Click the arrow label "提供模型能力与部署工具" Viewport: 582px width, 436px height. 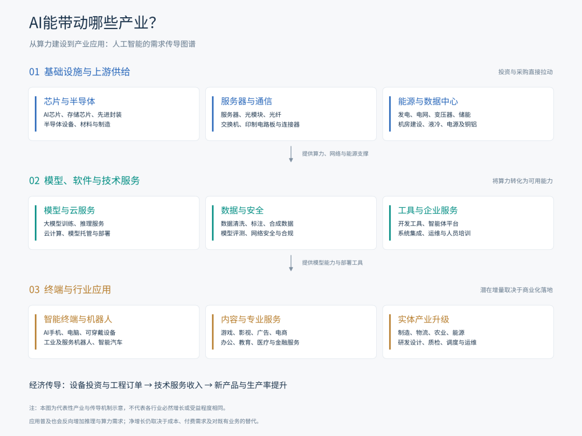[x=332, y=263]
